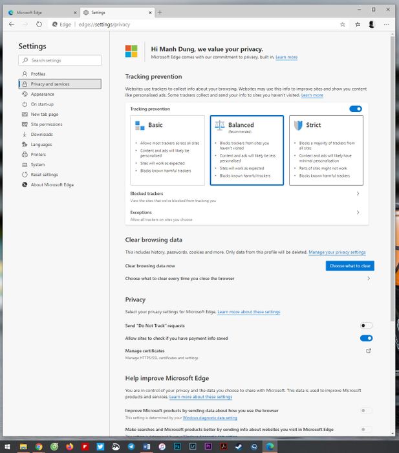The width and height of the screenshot is (399, 453).
Task: Open Steam from taskbar
Action: point(239,447)
